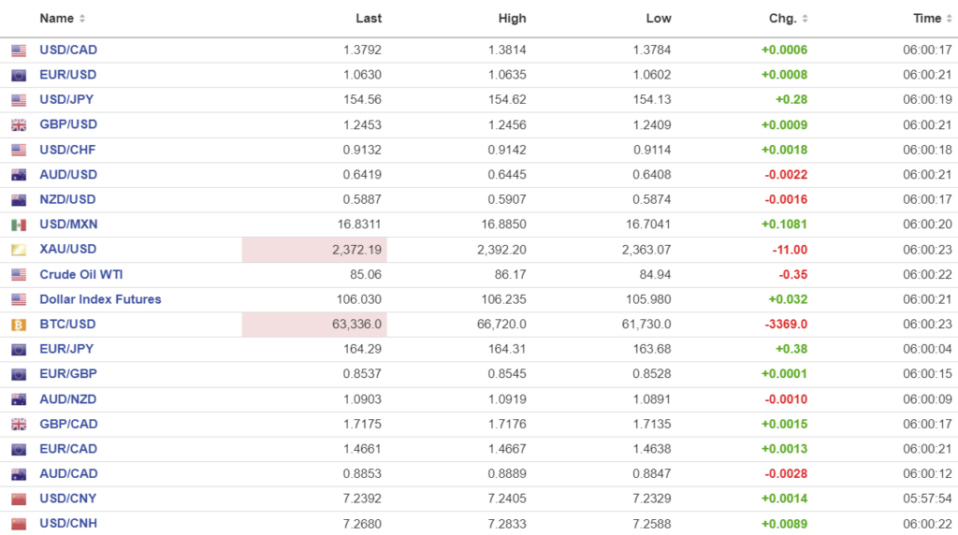Click the gold bar icon beside XAU/USD
This screenshot has height=535, width=958.
[x=19, y=250]
